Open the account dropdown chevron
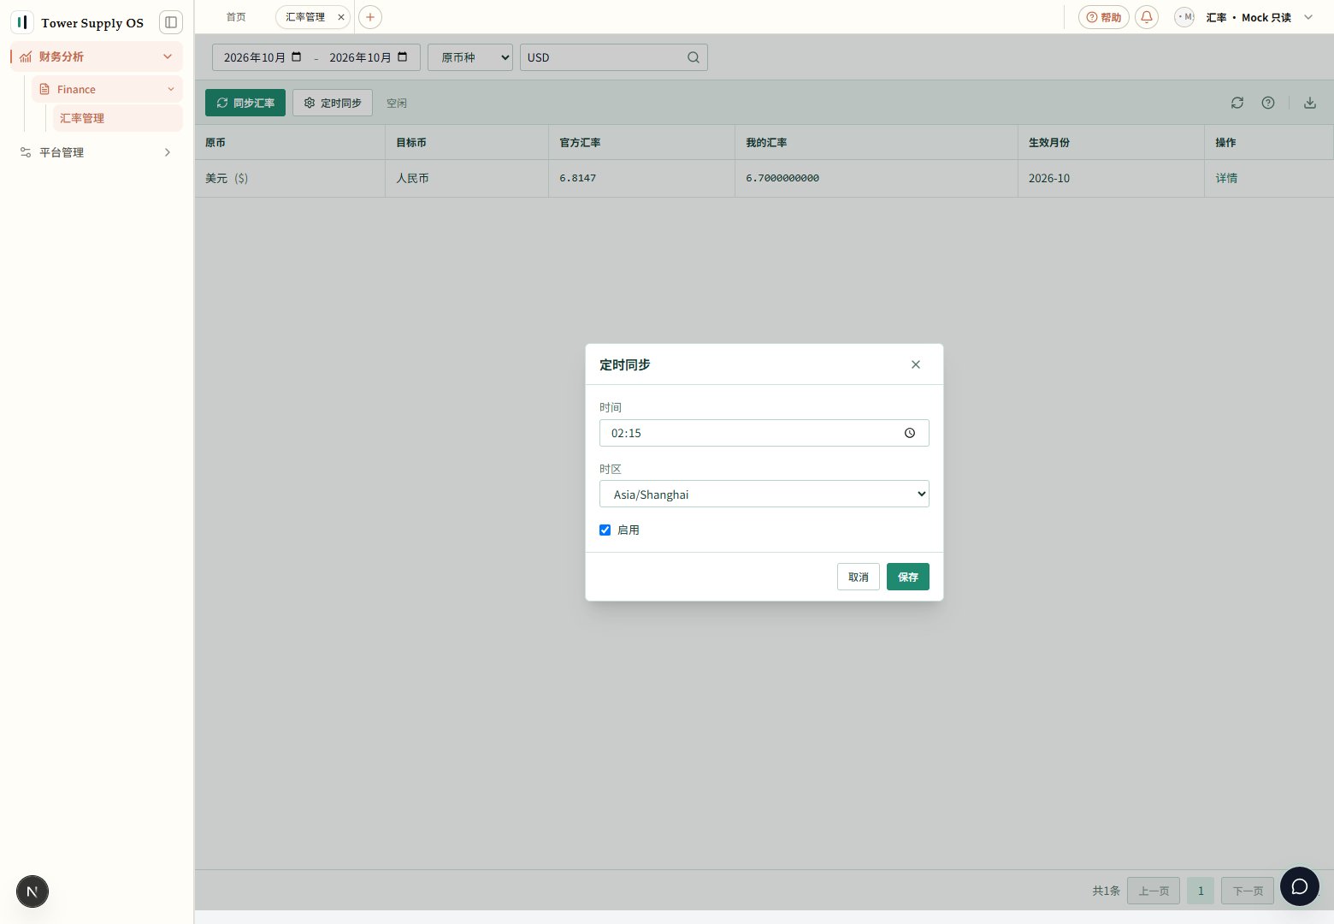The width and height of the screenshot is (1334, 924). [x=1308, y=17]
